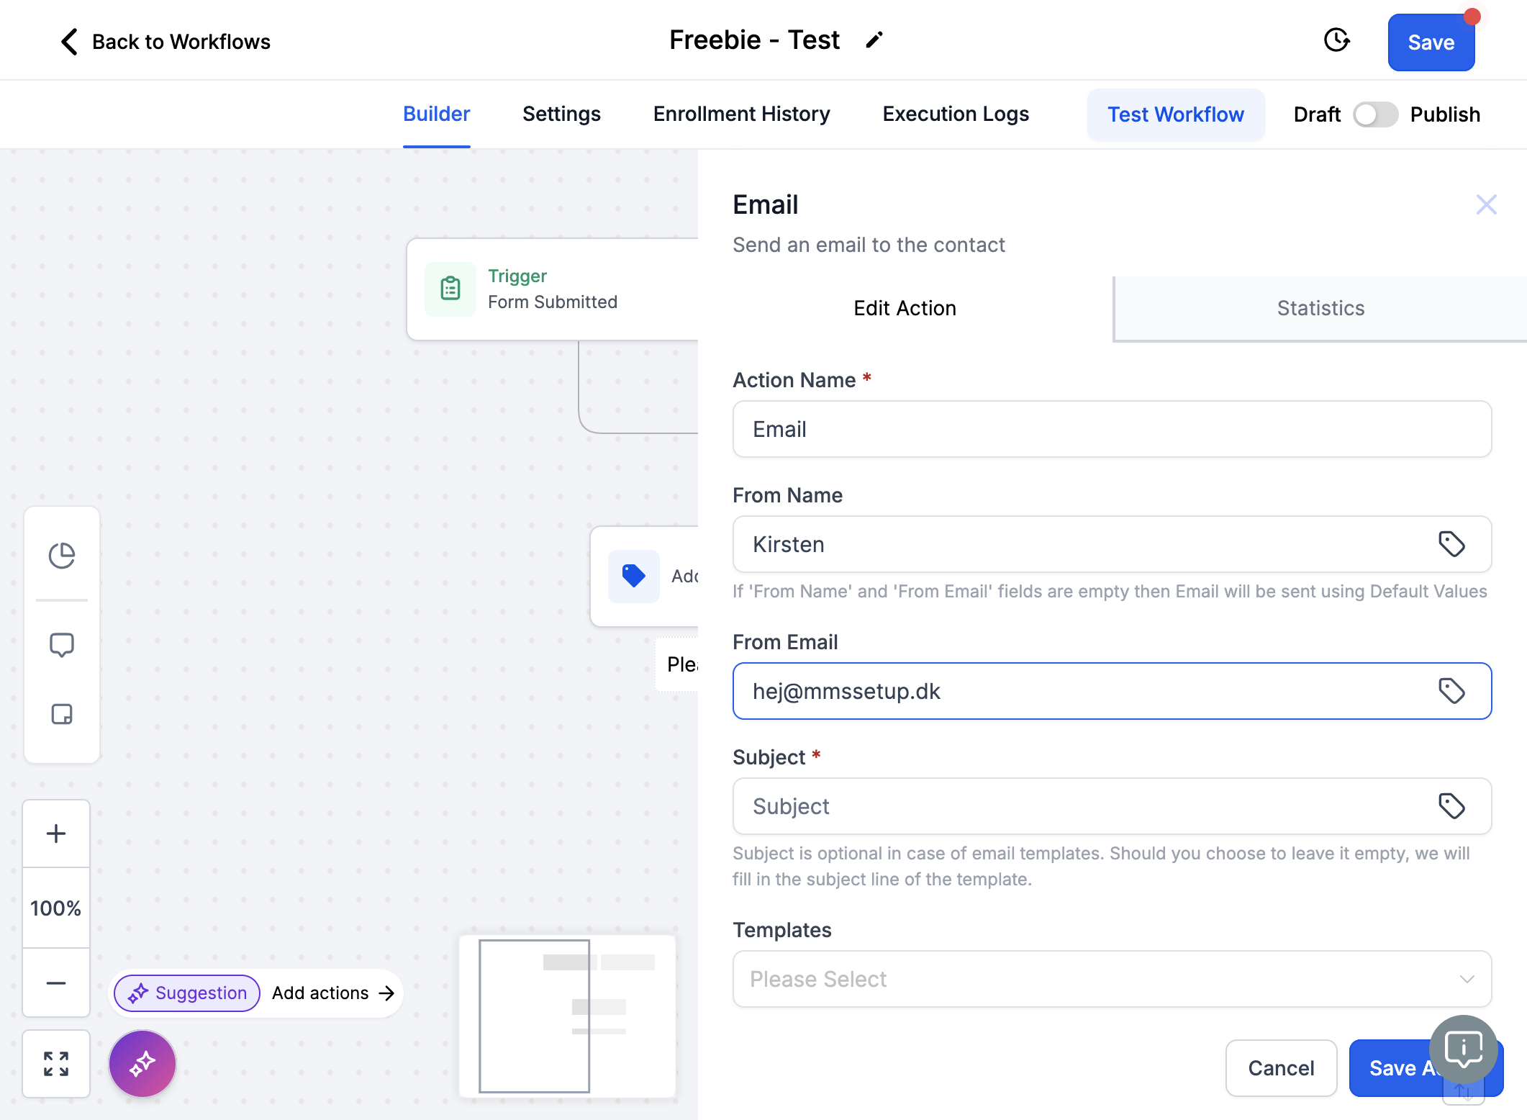Switch to the Statistics tab

[x=1320, y=308]
